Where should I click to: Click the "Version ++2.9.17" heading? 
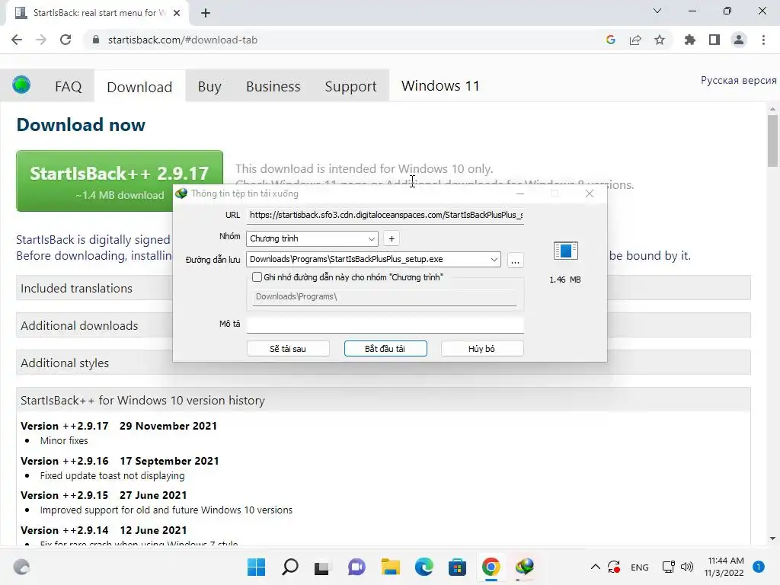(64, 426)
